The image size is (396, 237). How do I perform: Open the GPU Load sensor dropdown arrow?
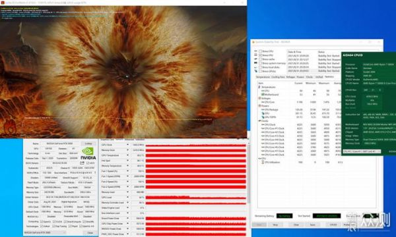[127, 197]
